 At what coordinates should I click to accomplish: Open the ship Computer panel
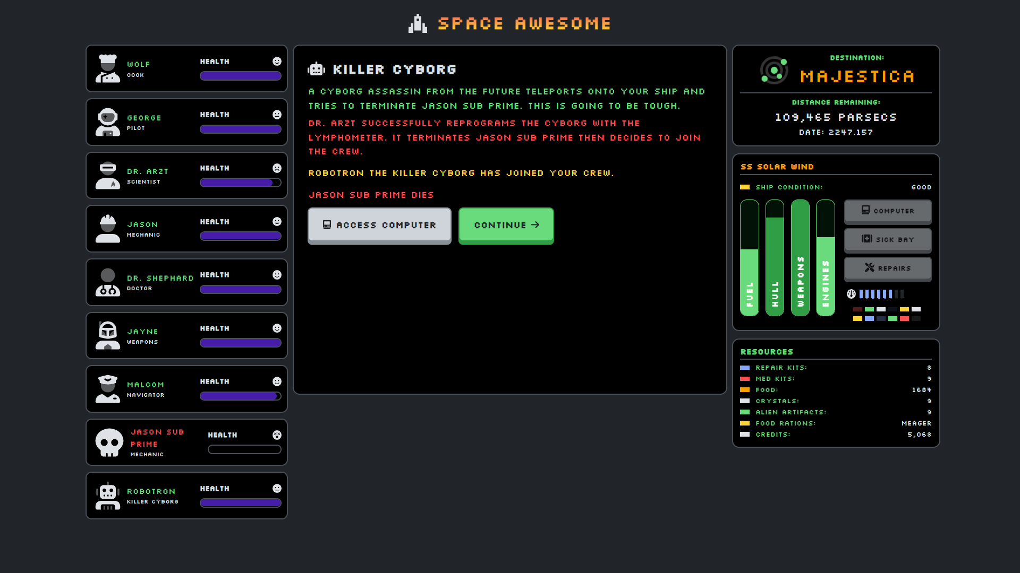click(888, 211)
